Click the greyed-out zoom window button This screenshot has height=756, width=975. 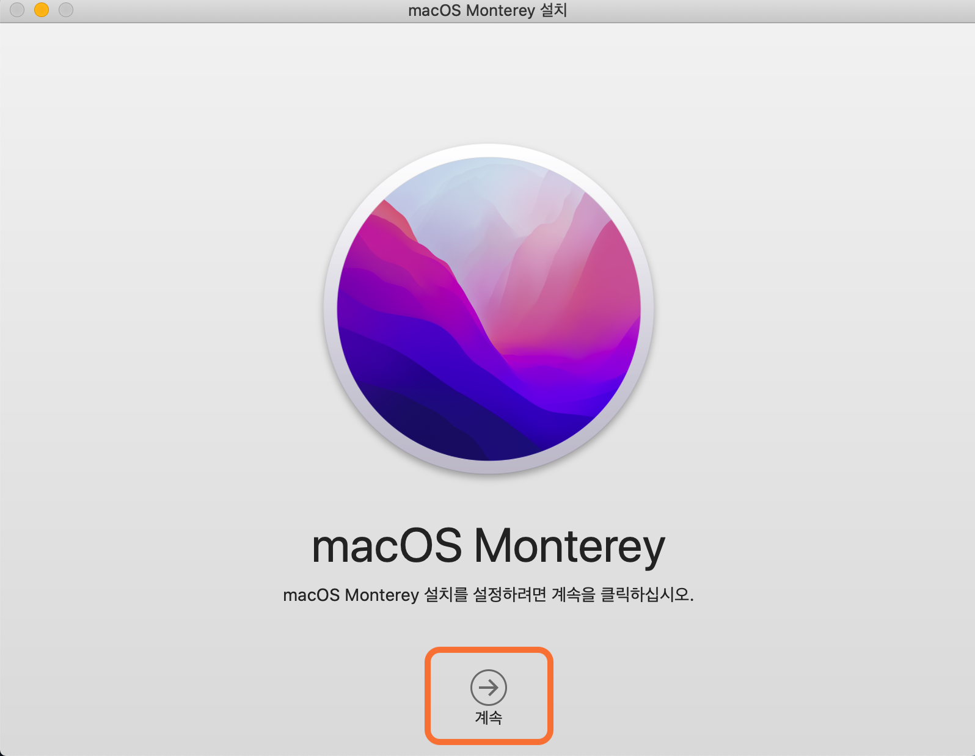pyautogui.click(x=66, y=10)
